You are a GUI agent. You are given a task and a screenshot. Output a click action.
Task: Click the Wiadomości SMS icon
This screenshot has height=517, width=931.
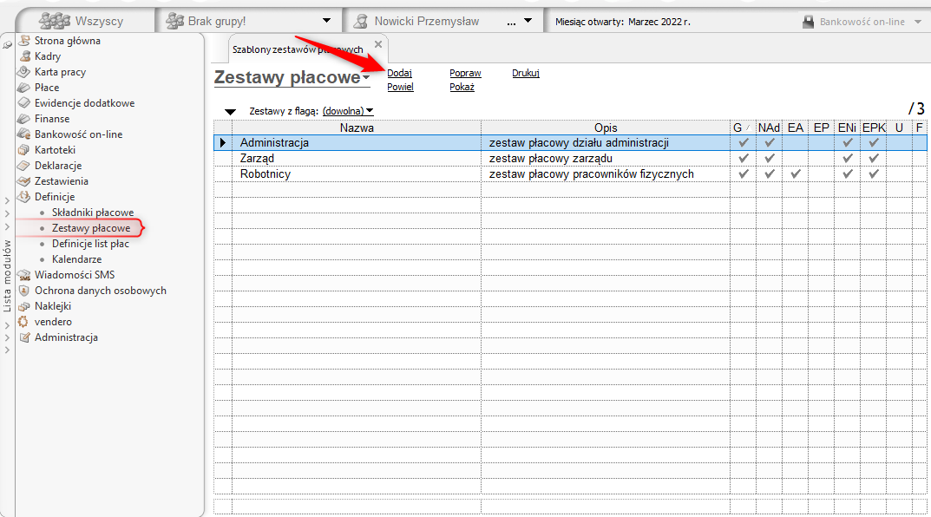click(x=23, y=275)
